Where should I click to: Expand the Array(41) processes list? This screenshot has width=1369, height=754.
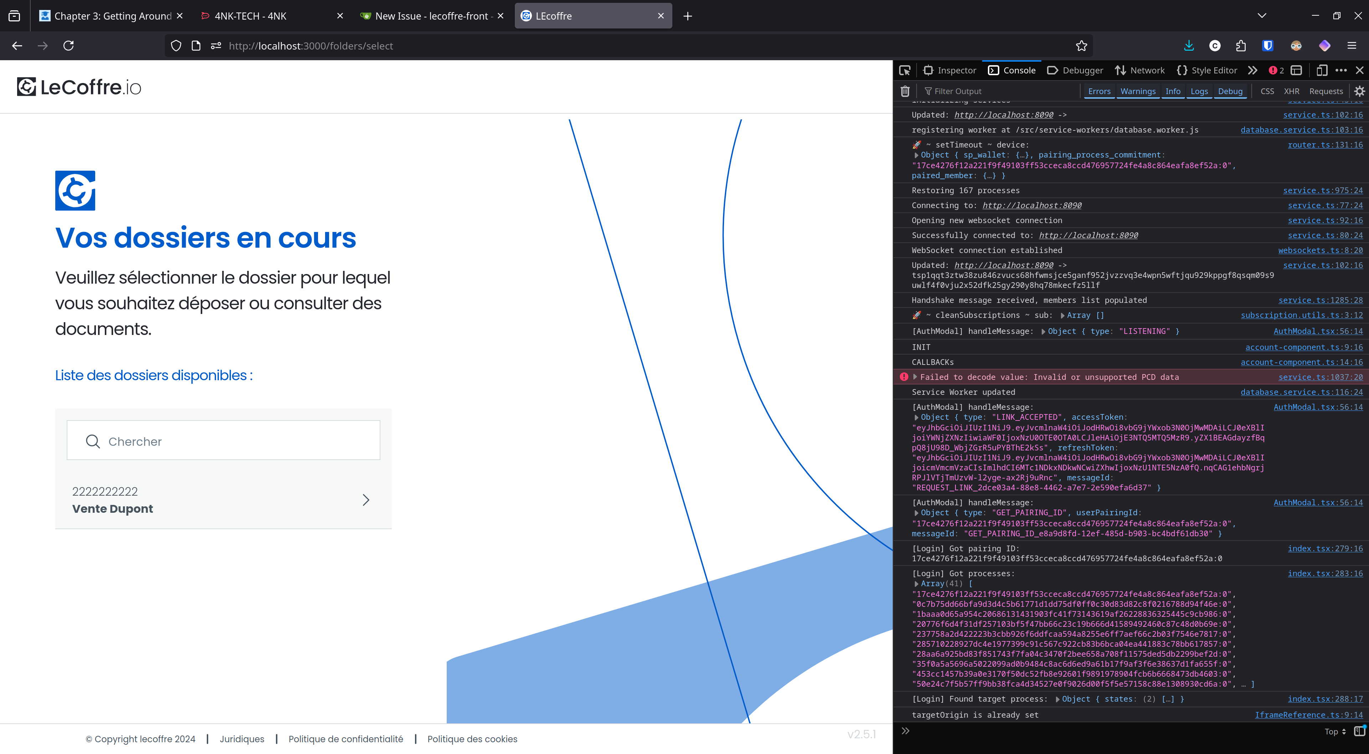click(917, 583)
